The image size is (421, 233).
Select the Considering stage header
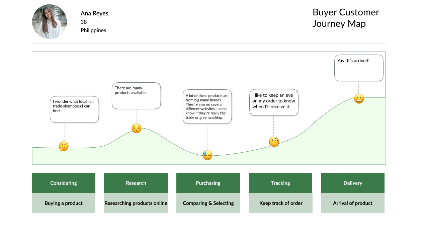(64, 183)
